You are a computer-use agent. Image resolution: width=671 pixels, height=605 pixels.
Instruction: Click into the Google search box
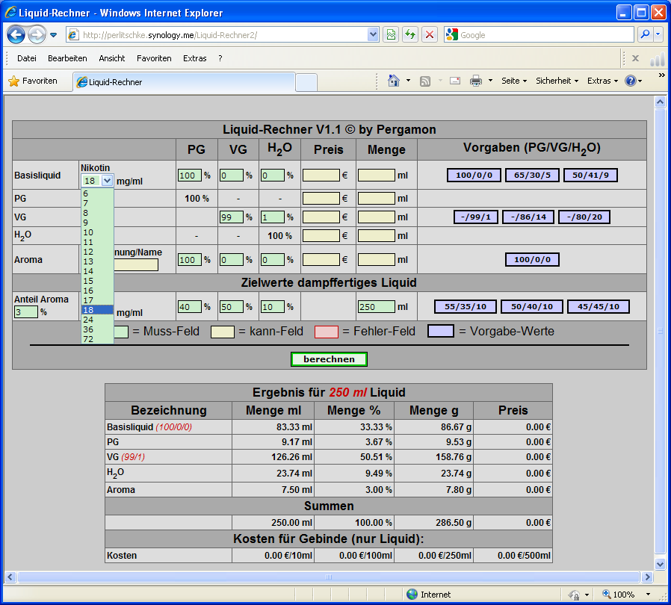(x=546, y=35)
